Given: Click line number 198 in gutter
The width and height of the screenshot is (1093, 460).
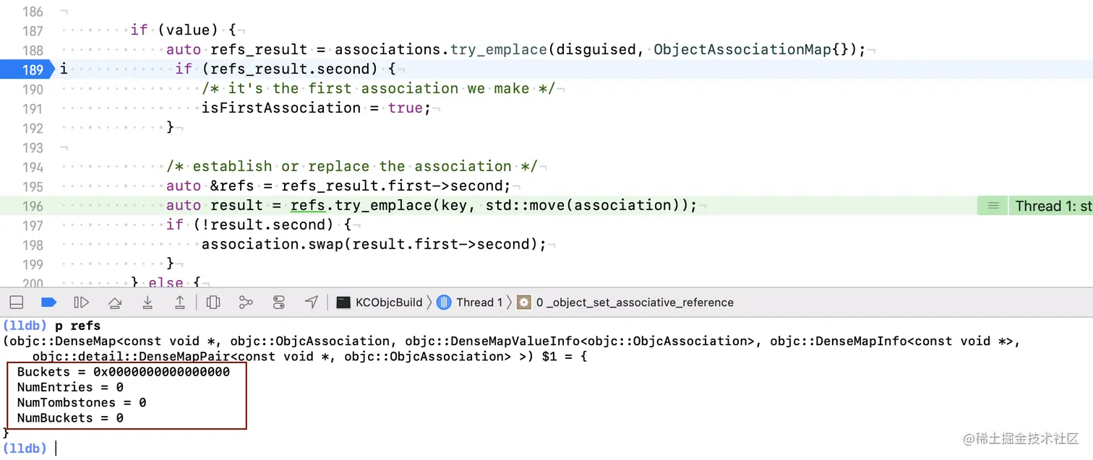Looking at the screenshot, I should [x=33, y=245].
